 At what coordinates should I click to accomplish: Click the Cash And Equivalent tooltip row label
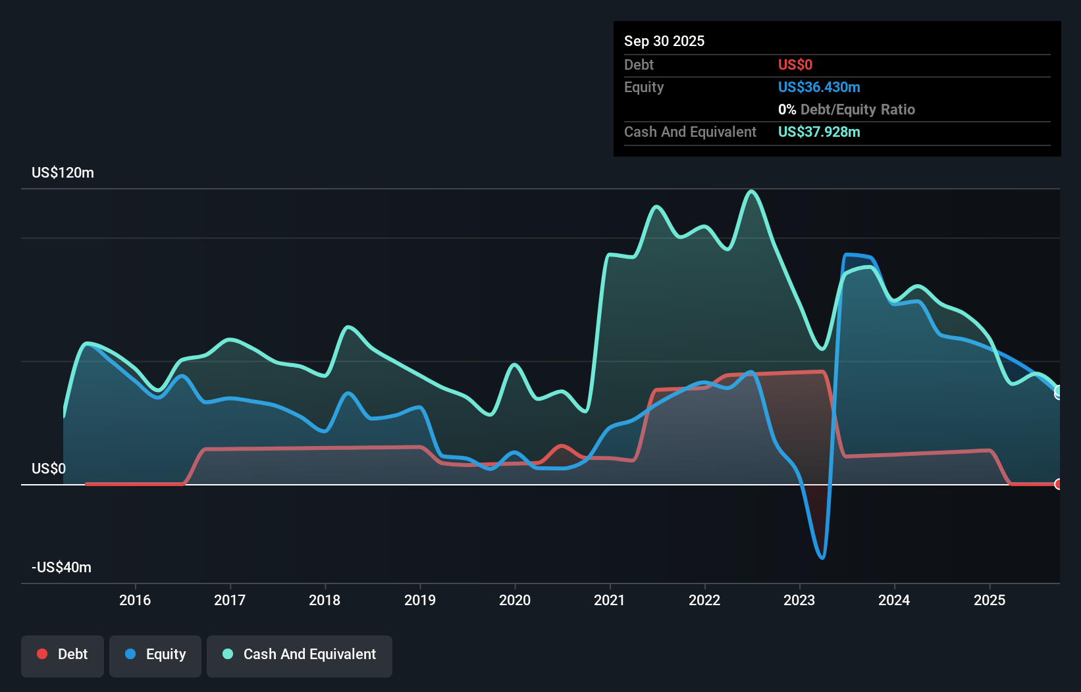[690, 132]
